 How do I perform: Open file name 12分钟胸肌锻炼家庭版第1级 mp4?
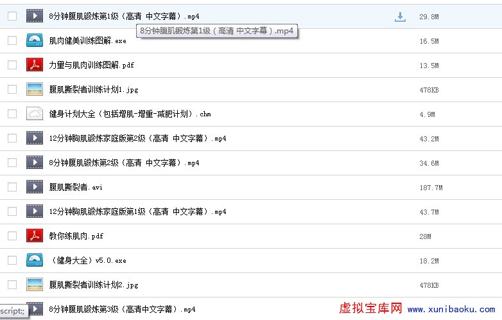pos(137,212)
